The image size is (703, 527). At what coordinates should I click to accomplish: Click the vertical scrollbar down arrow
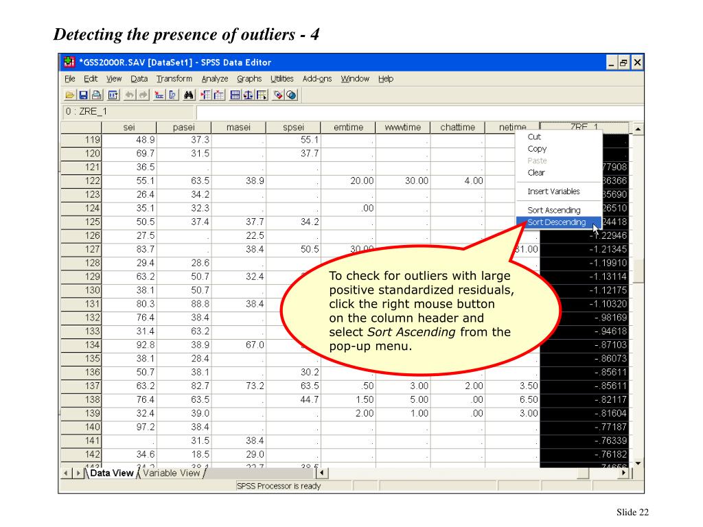pyautogui.click(x=638, y=463)
